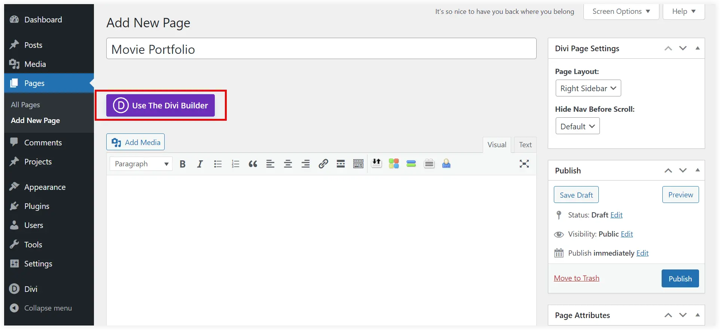The image size is (720, 330).
Task: Open the Divi sidebar menu
Action: pos(49,289)
